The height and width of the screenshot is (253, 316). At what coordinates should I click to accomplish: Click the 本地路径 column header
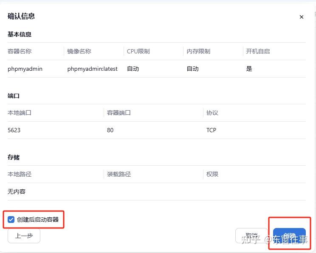coord(20,174)
